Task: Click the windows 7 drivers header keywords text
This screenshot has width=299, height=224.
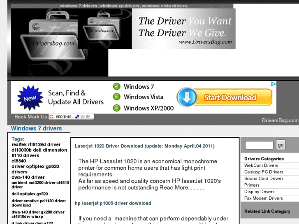Action: [x=124, y=6]
